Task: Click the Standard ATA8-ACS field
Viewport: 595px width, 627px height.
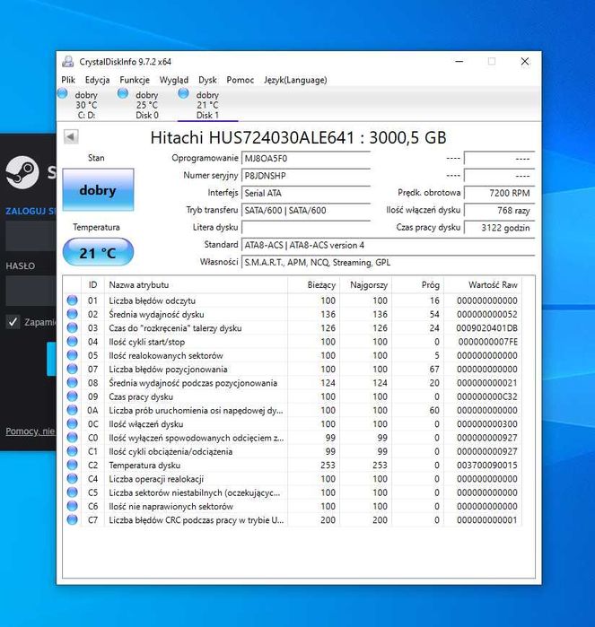Action: [x=388, y=245]
